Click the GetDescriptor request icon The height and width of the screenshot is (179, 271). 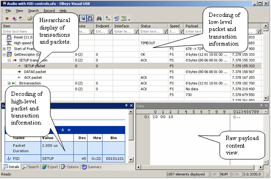[9, 54]
